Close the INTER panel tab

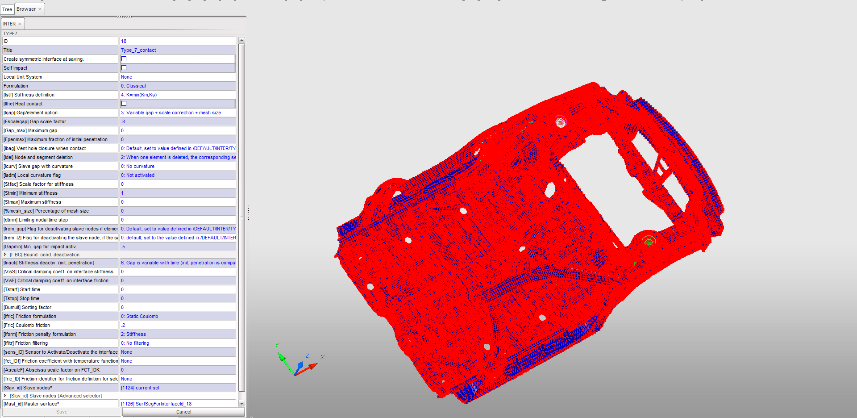coord(20,24)
